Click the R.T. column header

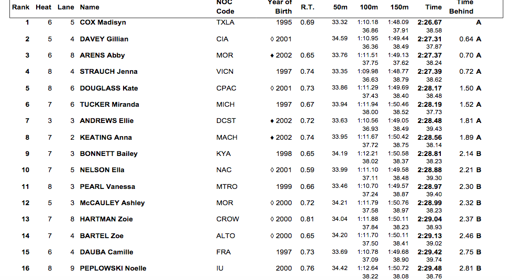(307, 7)
